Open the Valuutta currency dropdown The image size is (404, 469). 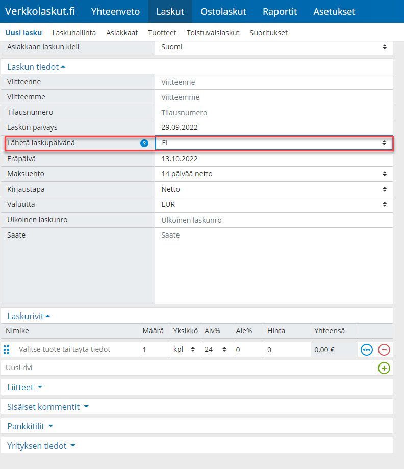click(273, 204)
